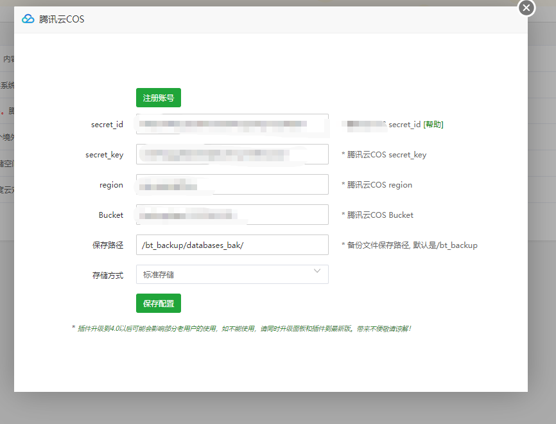Click the secret_id form label
The image size is (556, 424).
click(107, 124)
